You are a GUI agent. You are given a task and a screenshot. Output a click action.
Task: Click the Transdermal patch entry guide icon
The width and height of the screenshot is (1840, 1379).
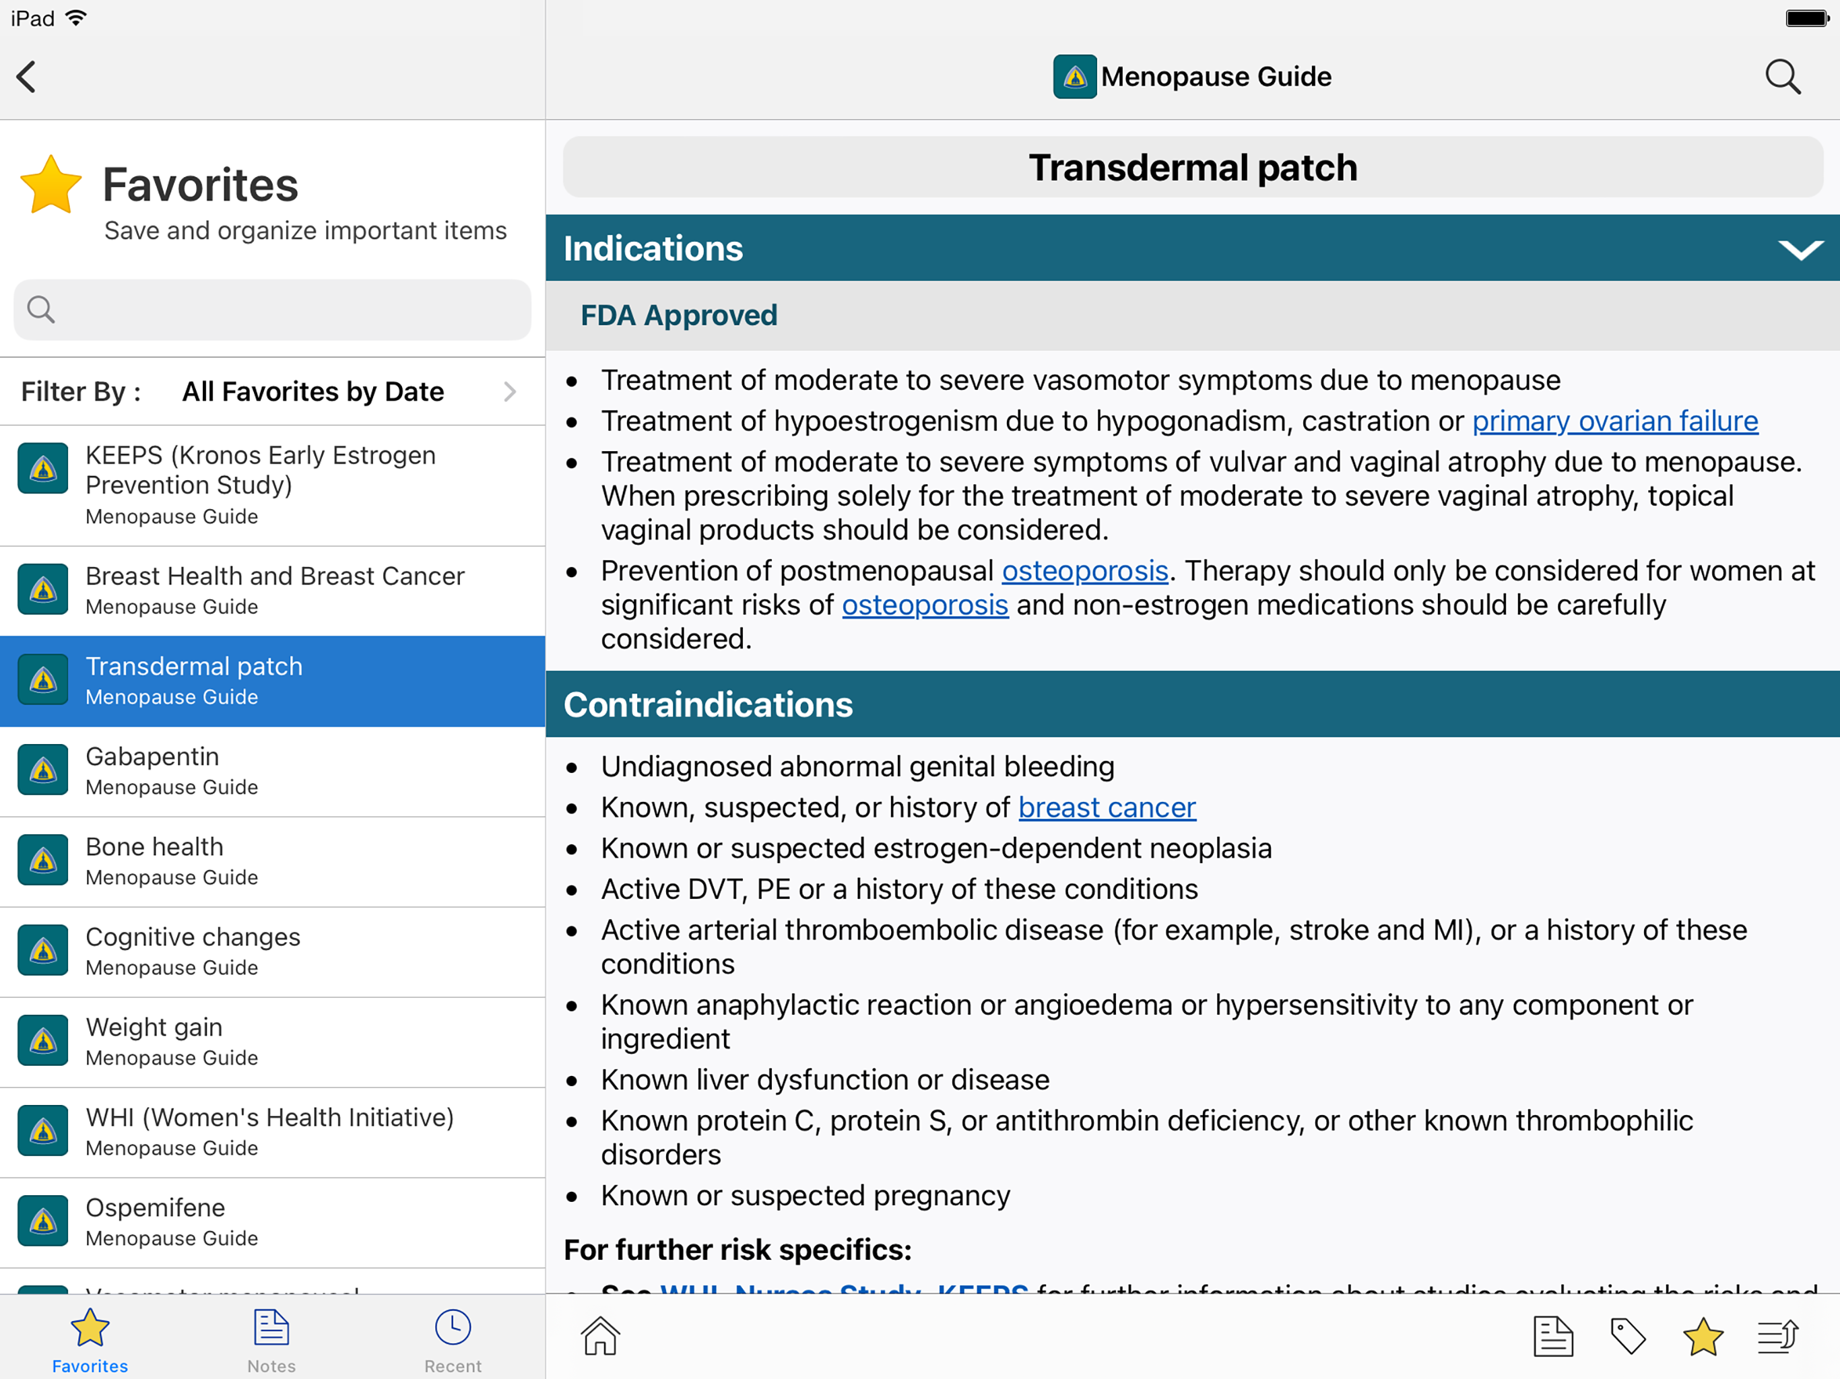point(43,679)
